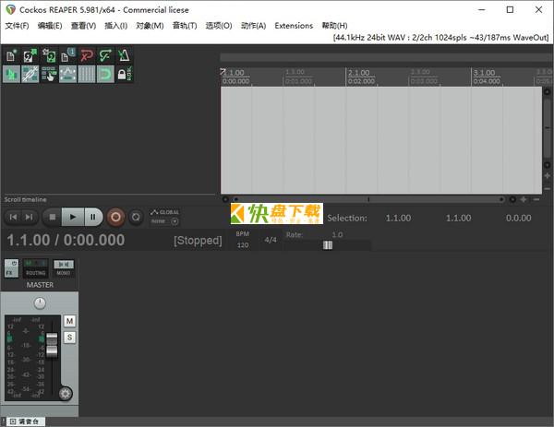The height and width of the screenshot is (427, 554).
Task: Toggle item grouping toolbar button
Action: (x=30, y=74)
